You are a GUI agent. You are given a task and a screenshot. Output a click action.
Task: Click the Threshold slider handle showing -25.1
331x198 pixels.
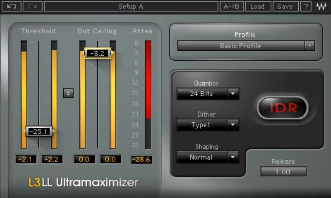point(39,132)
